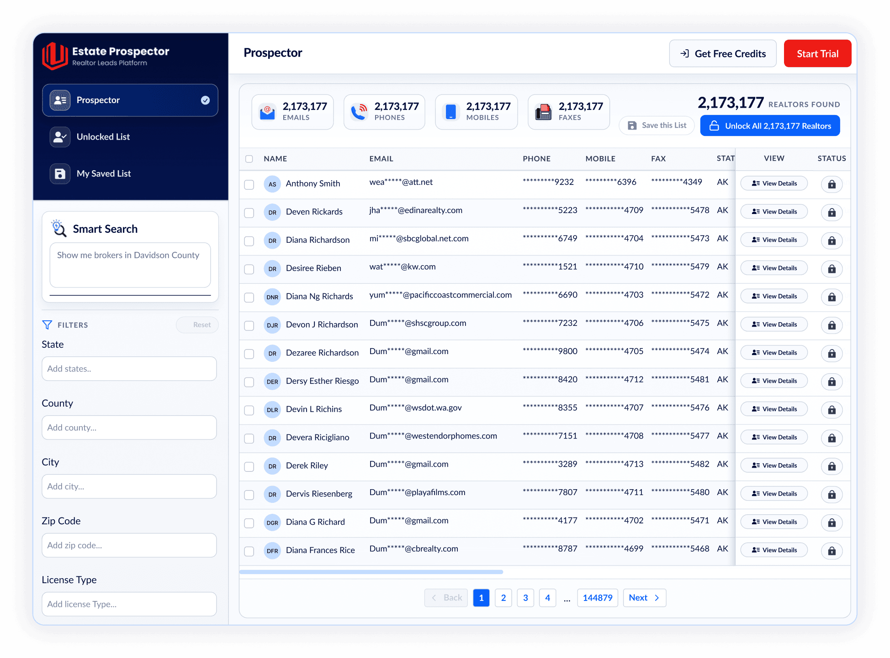Click the Start Trial button
Screen dimensions: 890x658
click(x=817, y=53)
